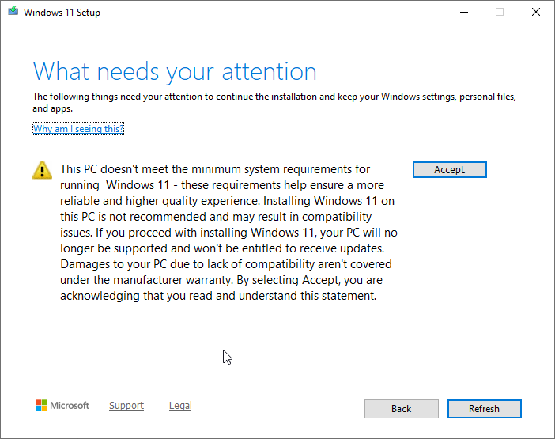Close the Windows 11 Setup window
This screenshot has width=555, height=439.
coord(536,13)
